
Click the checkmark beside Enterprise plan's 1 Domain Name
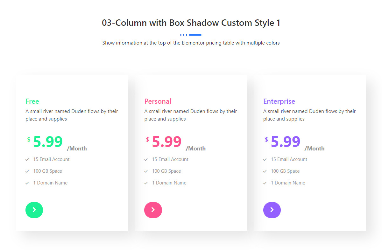[x=265, y=183]
